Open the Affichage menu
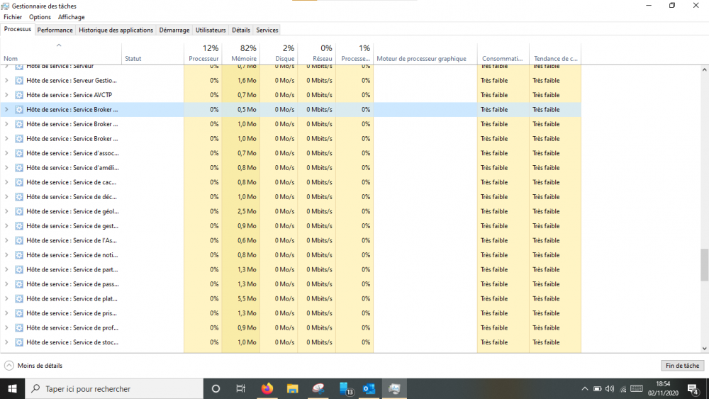This screenshot has height=399, width=709. click(x=71, y=17)
